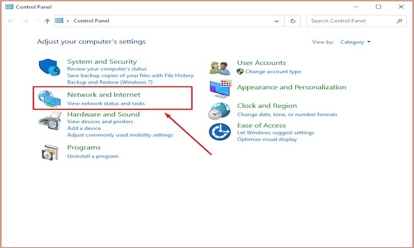This screenshot has height=248, width=414.
Task: Open the recent locations dropdown arrow
Action: coord(37,21)
